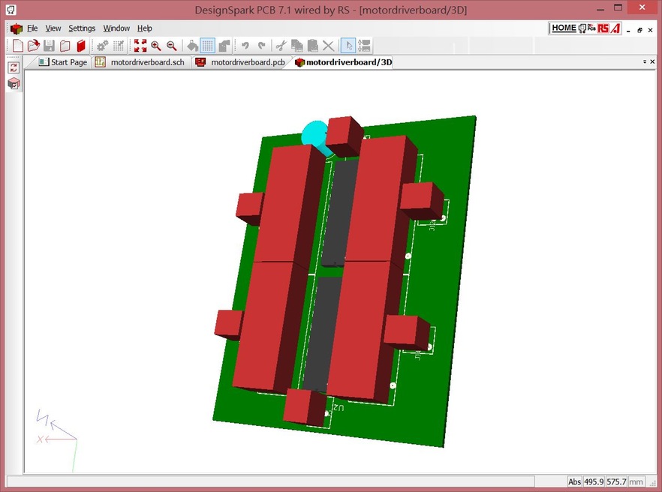
Task: Open the File menu
Action: click(32, 28)
